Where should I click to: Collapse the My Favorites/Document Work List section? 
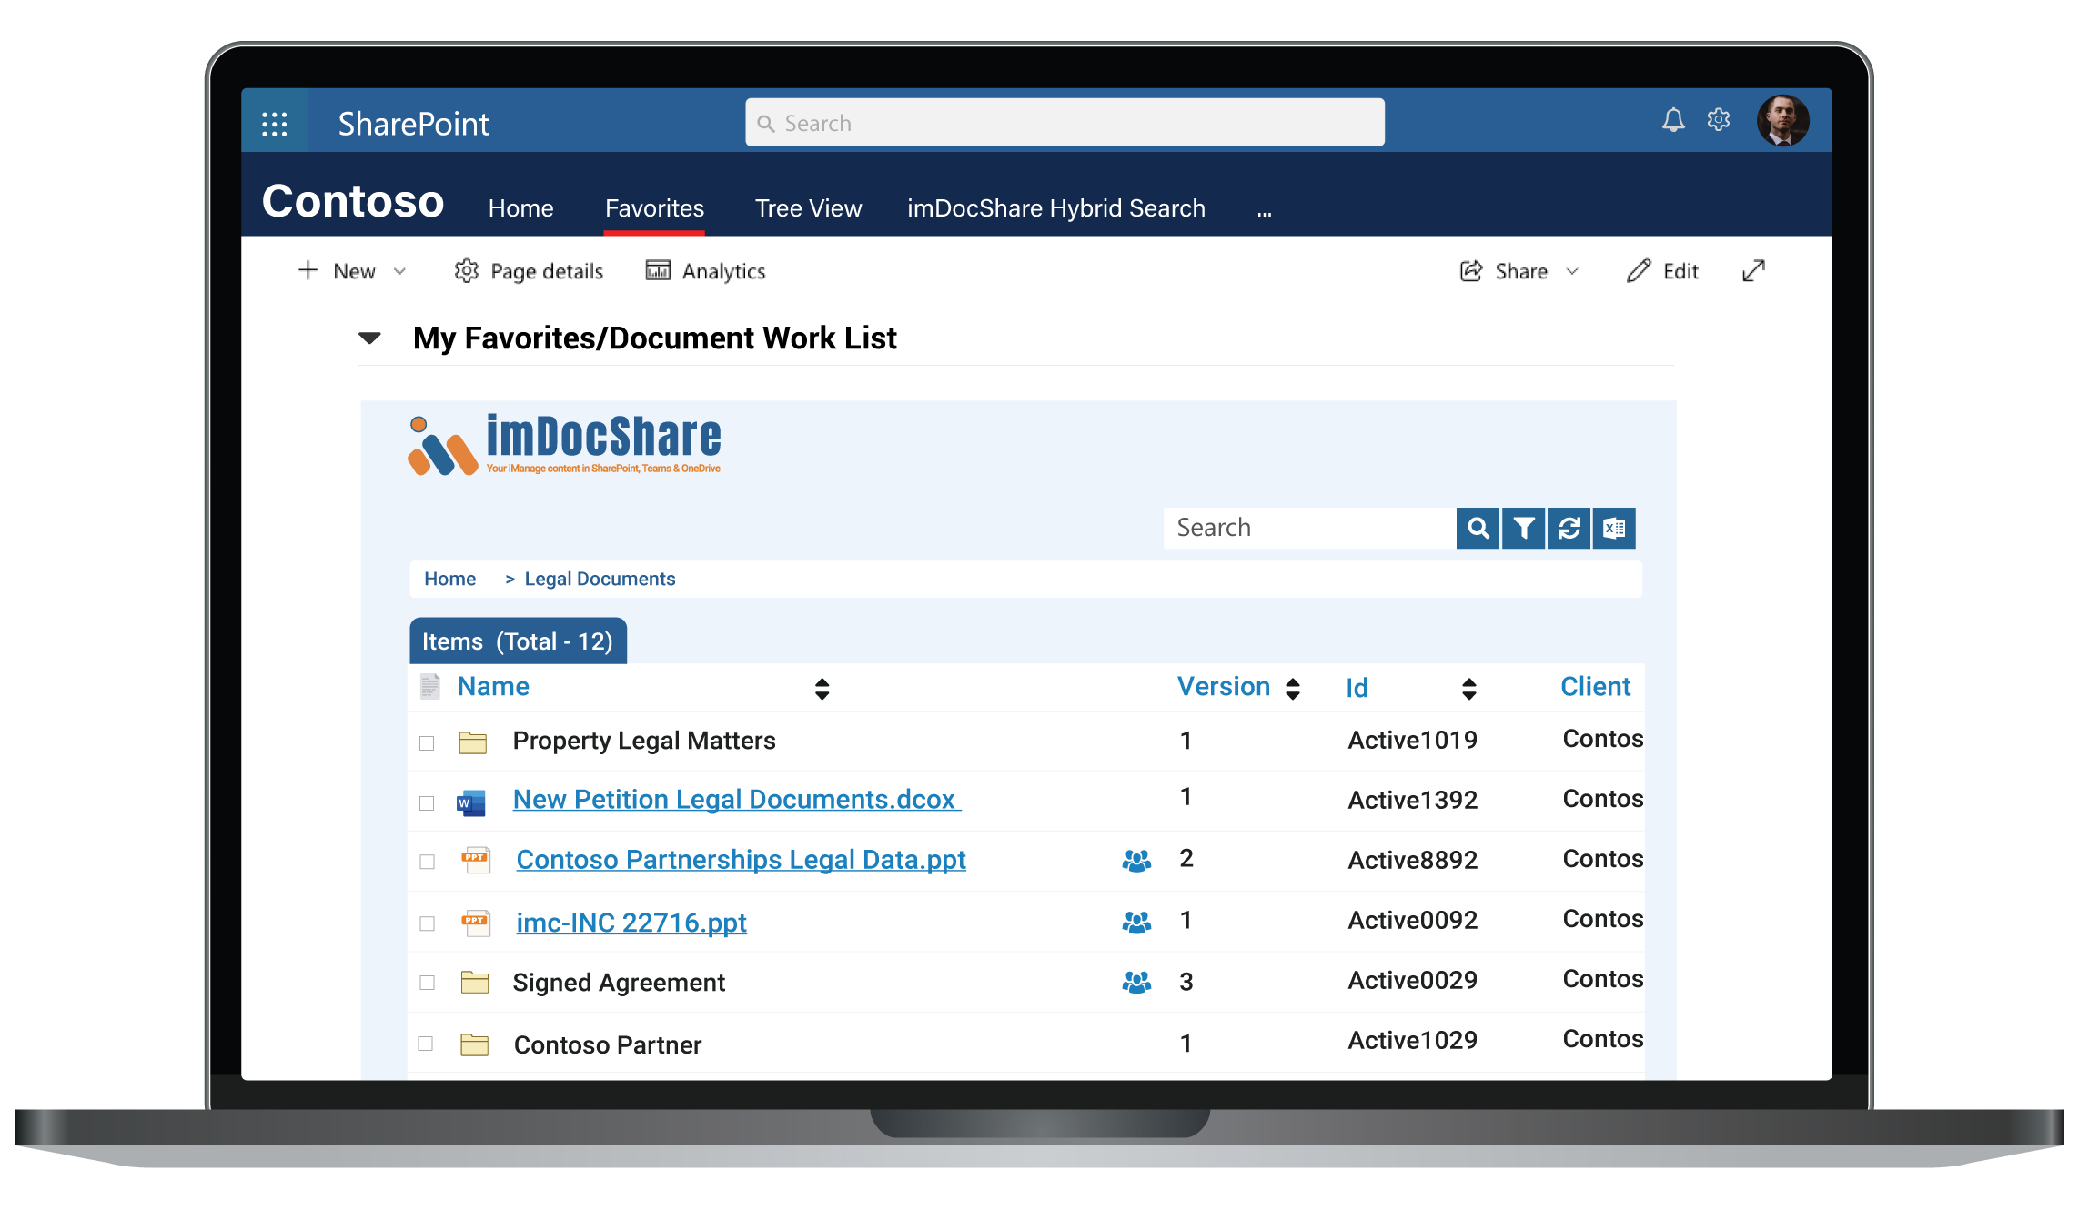click(x=369, y=338)
